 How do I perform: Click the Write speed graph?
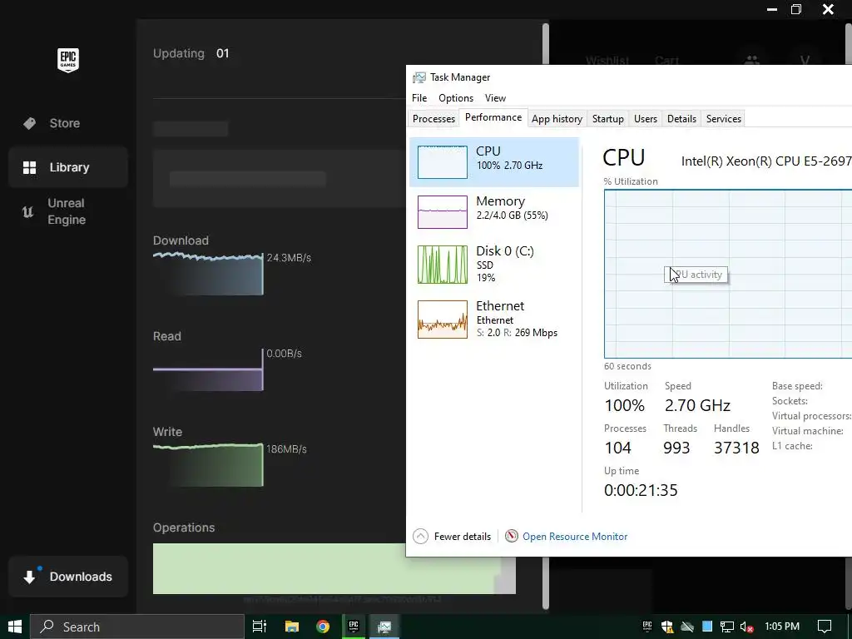pyautogui.click(x=208, y=465)
